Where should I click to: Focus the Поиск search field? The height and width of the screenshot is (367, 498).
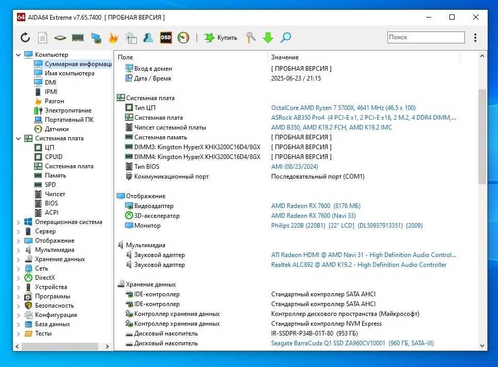(x=426, y=37)
